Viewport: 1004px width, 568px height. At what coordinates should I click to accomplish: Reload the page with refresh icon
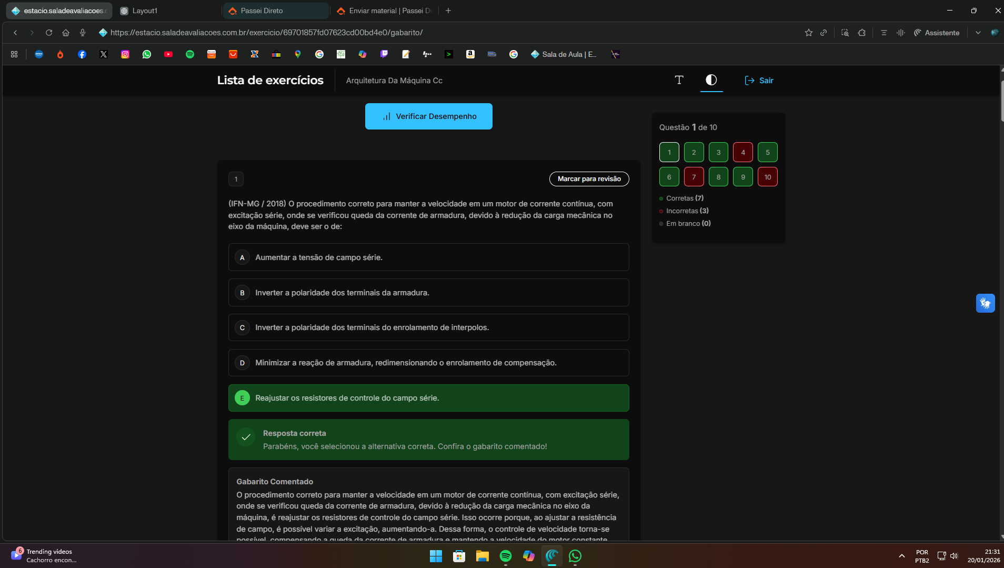pyautogui.click(x=49, y=33)
